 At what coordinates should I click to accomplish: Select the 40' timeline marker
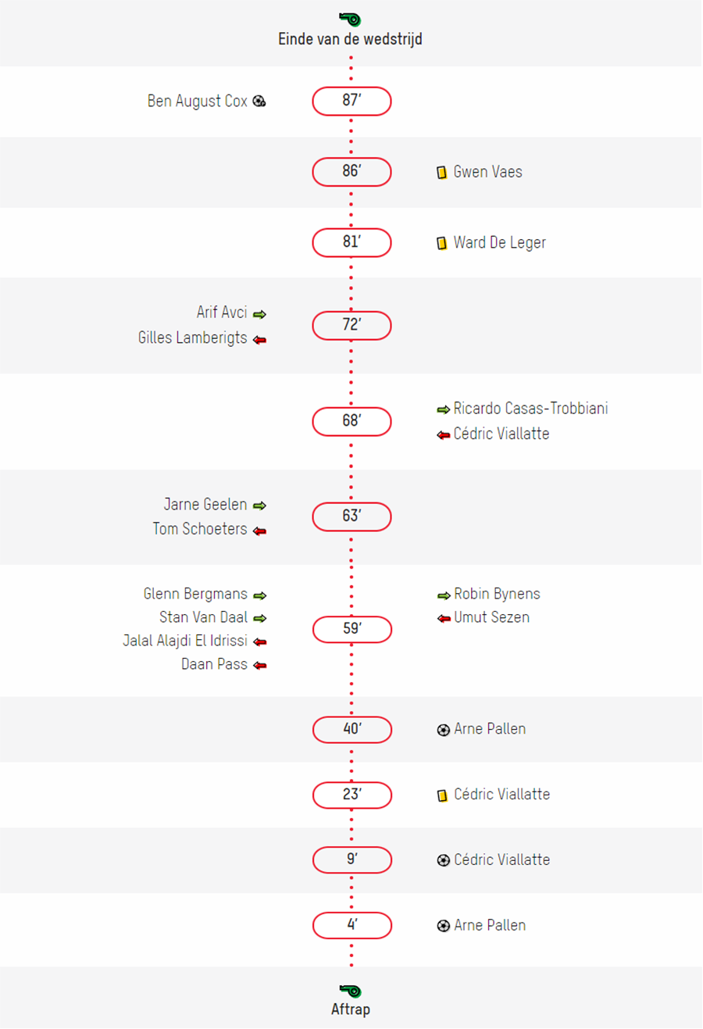click(x=351, y=730)
